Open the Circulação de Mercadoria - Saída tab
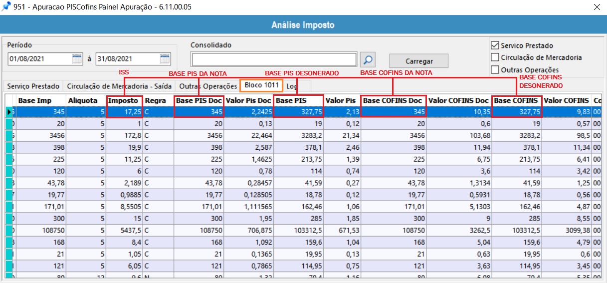Screen dimensions: 607x283 tap(119, 86)
